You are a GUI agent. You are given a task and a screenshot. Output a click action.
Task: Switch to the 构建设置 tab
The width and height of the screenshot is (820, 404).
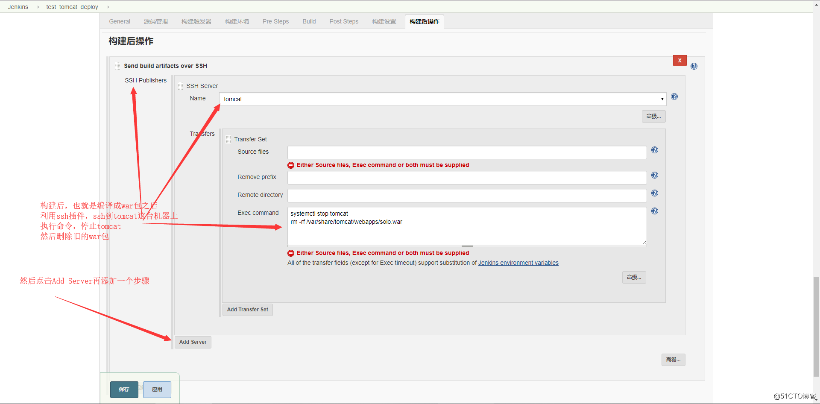[x=384, y=21]
